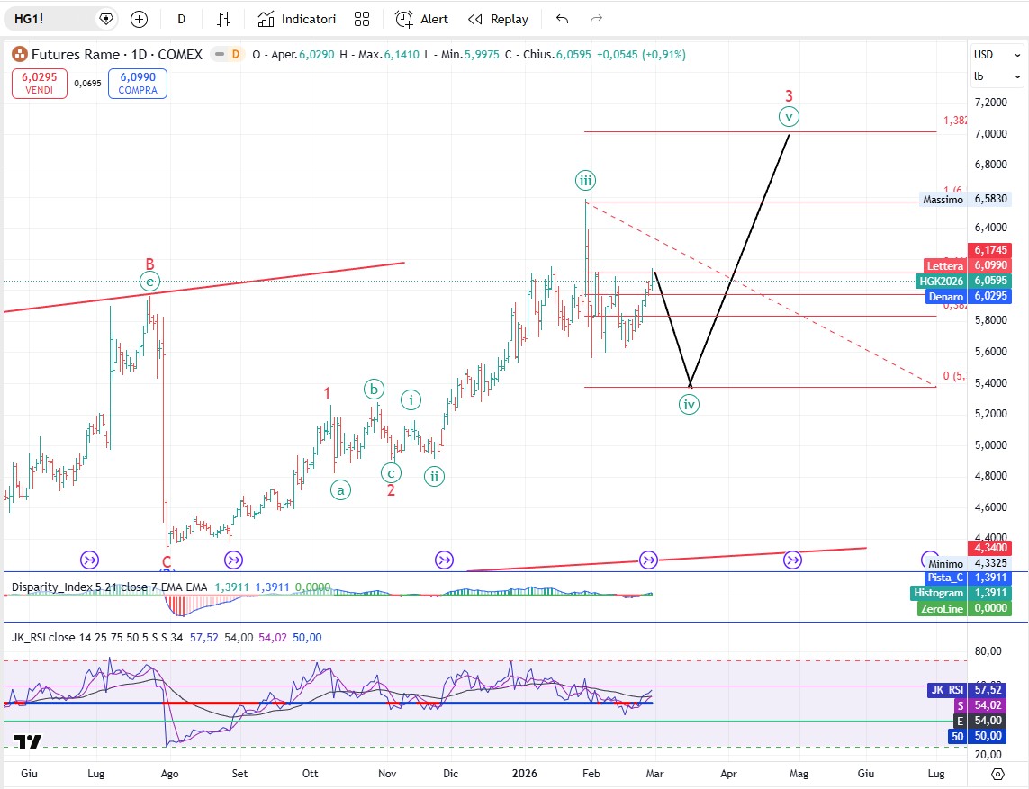Click the TradingView logo at bottom left
This screenshot has width=1029, height=789.
27,742
